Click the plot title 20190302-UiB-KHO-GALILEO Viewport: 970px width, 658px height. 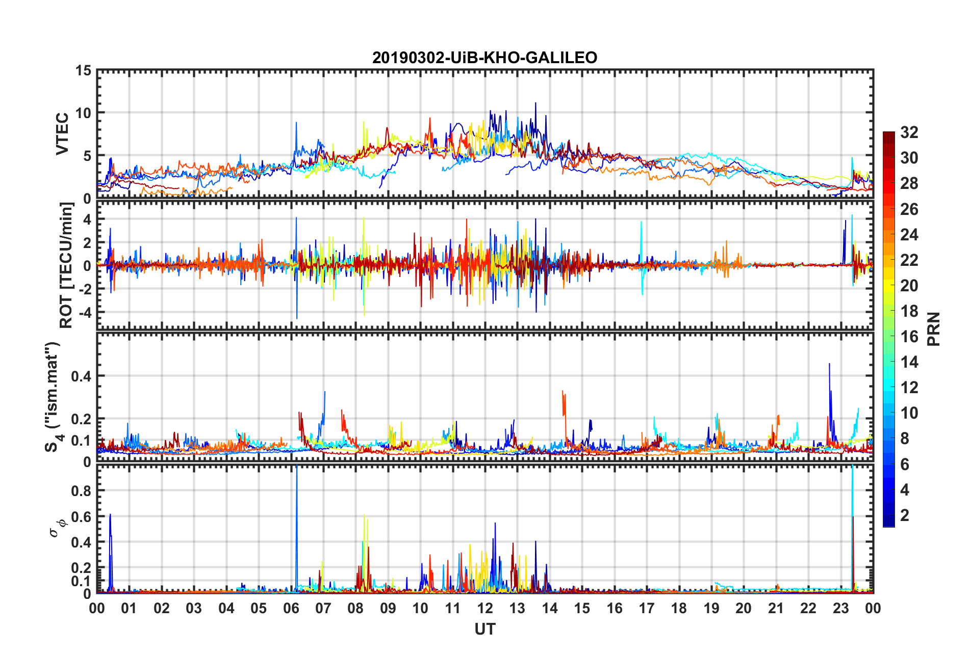(484, 58)
